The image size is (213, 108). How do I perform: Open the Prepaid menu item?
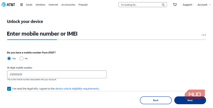point(83,5)
